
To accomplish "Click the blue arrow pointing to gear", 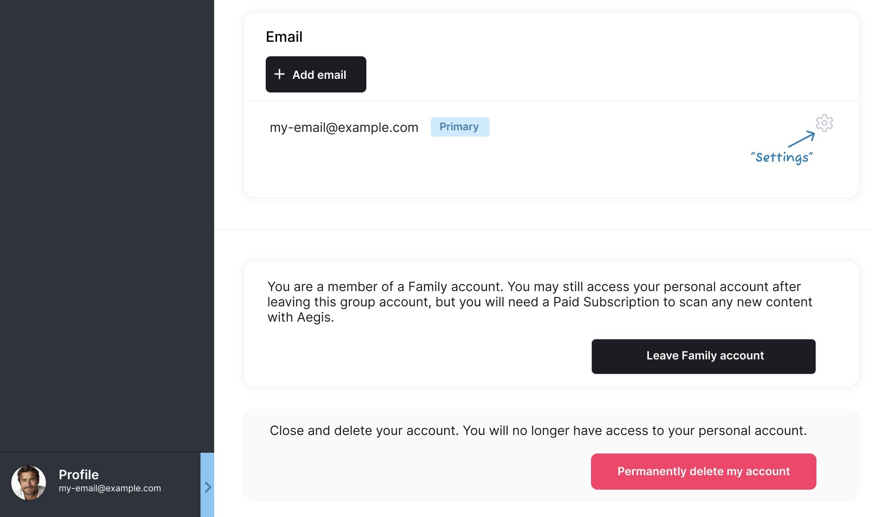I will [x=801, y=139].
